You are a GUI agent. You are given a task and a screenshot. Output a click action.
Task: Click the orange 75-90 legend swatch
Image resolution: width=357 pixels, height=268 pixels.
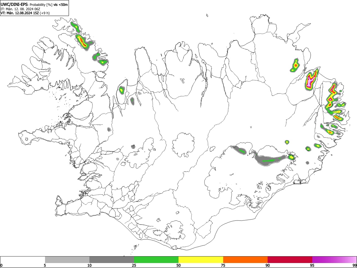[x=246, y=260]
